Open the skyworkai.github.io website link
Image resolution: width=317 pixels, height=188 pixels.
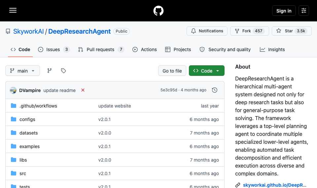point(274,185)
